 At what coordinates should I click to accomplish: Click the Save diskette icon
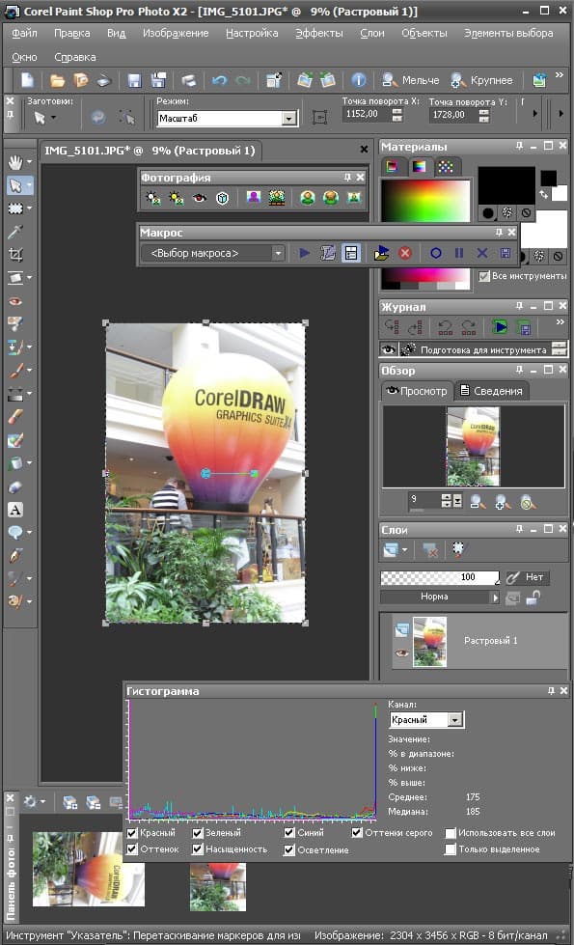pos(134,80)
